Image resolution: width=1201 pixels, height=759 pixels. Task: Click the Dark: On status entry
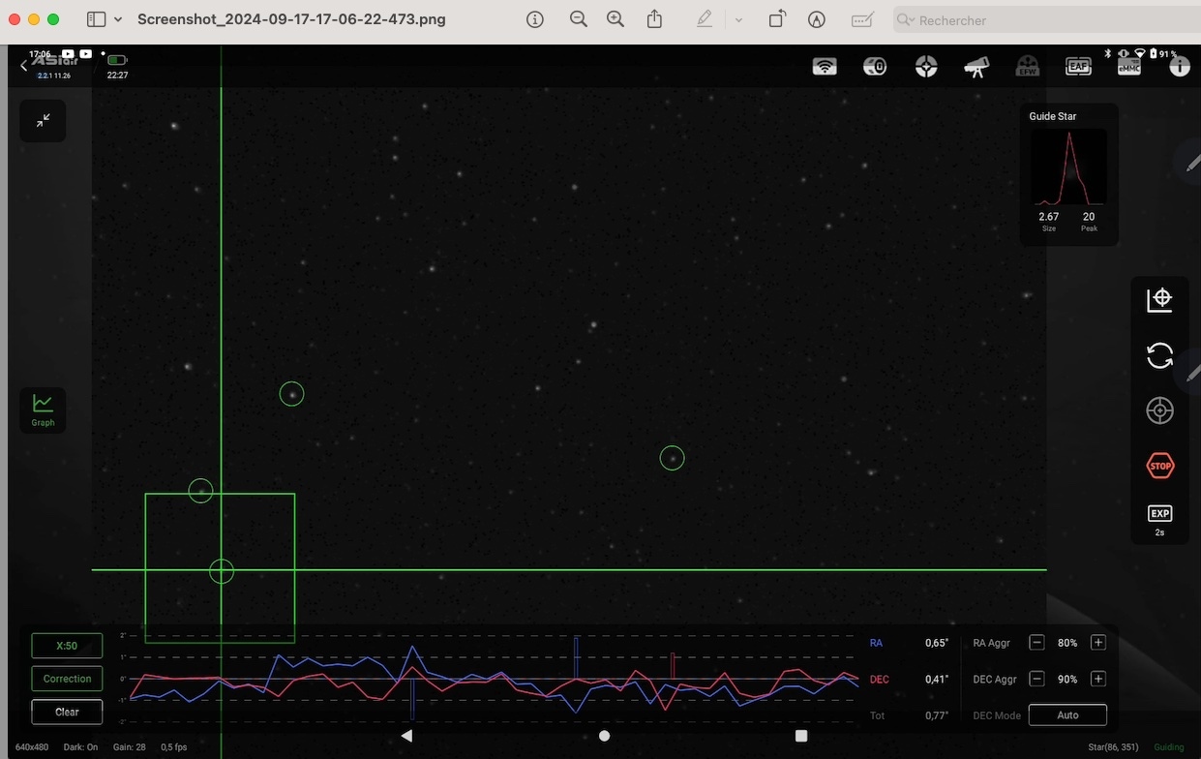(x=80, y=747)
